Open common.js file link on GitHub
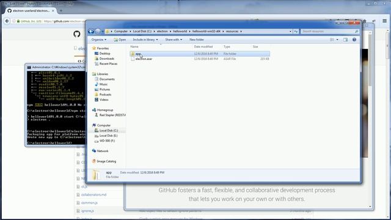This screenshot has height=220, width=391. [x=89, y=203]
